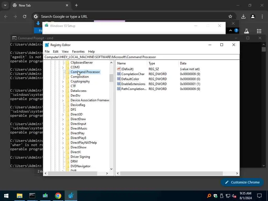Open the Chrome new tab plus button
Screen dimensions: 268x201
(76, 5)
